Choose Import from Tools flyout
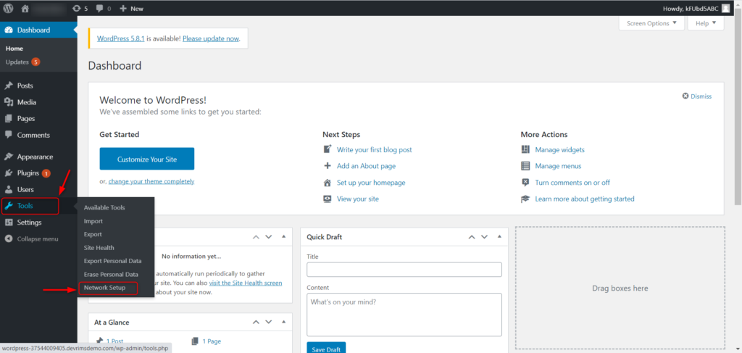The width and height of the screenshot is (742, 353). pos(93,221)
